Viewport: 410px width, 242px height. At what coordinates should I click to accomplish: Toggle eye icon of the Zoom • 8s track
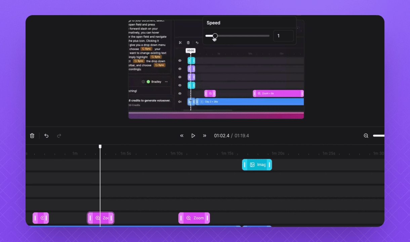tap(180, 93)
